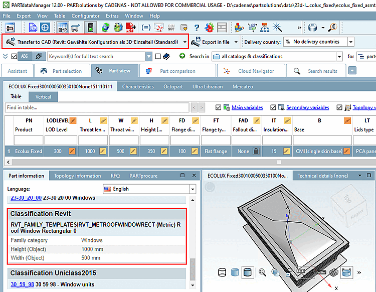Screen dimensions: 376x292
Task: Open the keyword search history dropdown
Action: (149, 56)
